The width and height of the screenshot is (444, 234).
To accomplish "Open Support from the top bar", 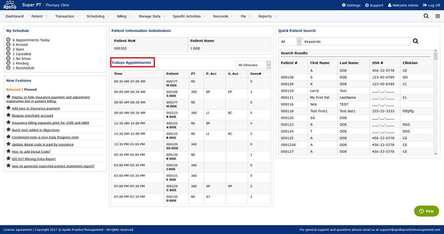I will 374,5.
